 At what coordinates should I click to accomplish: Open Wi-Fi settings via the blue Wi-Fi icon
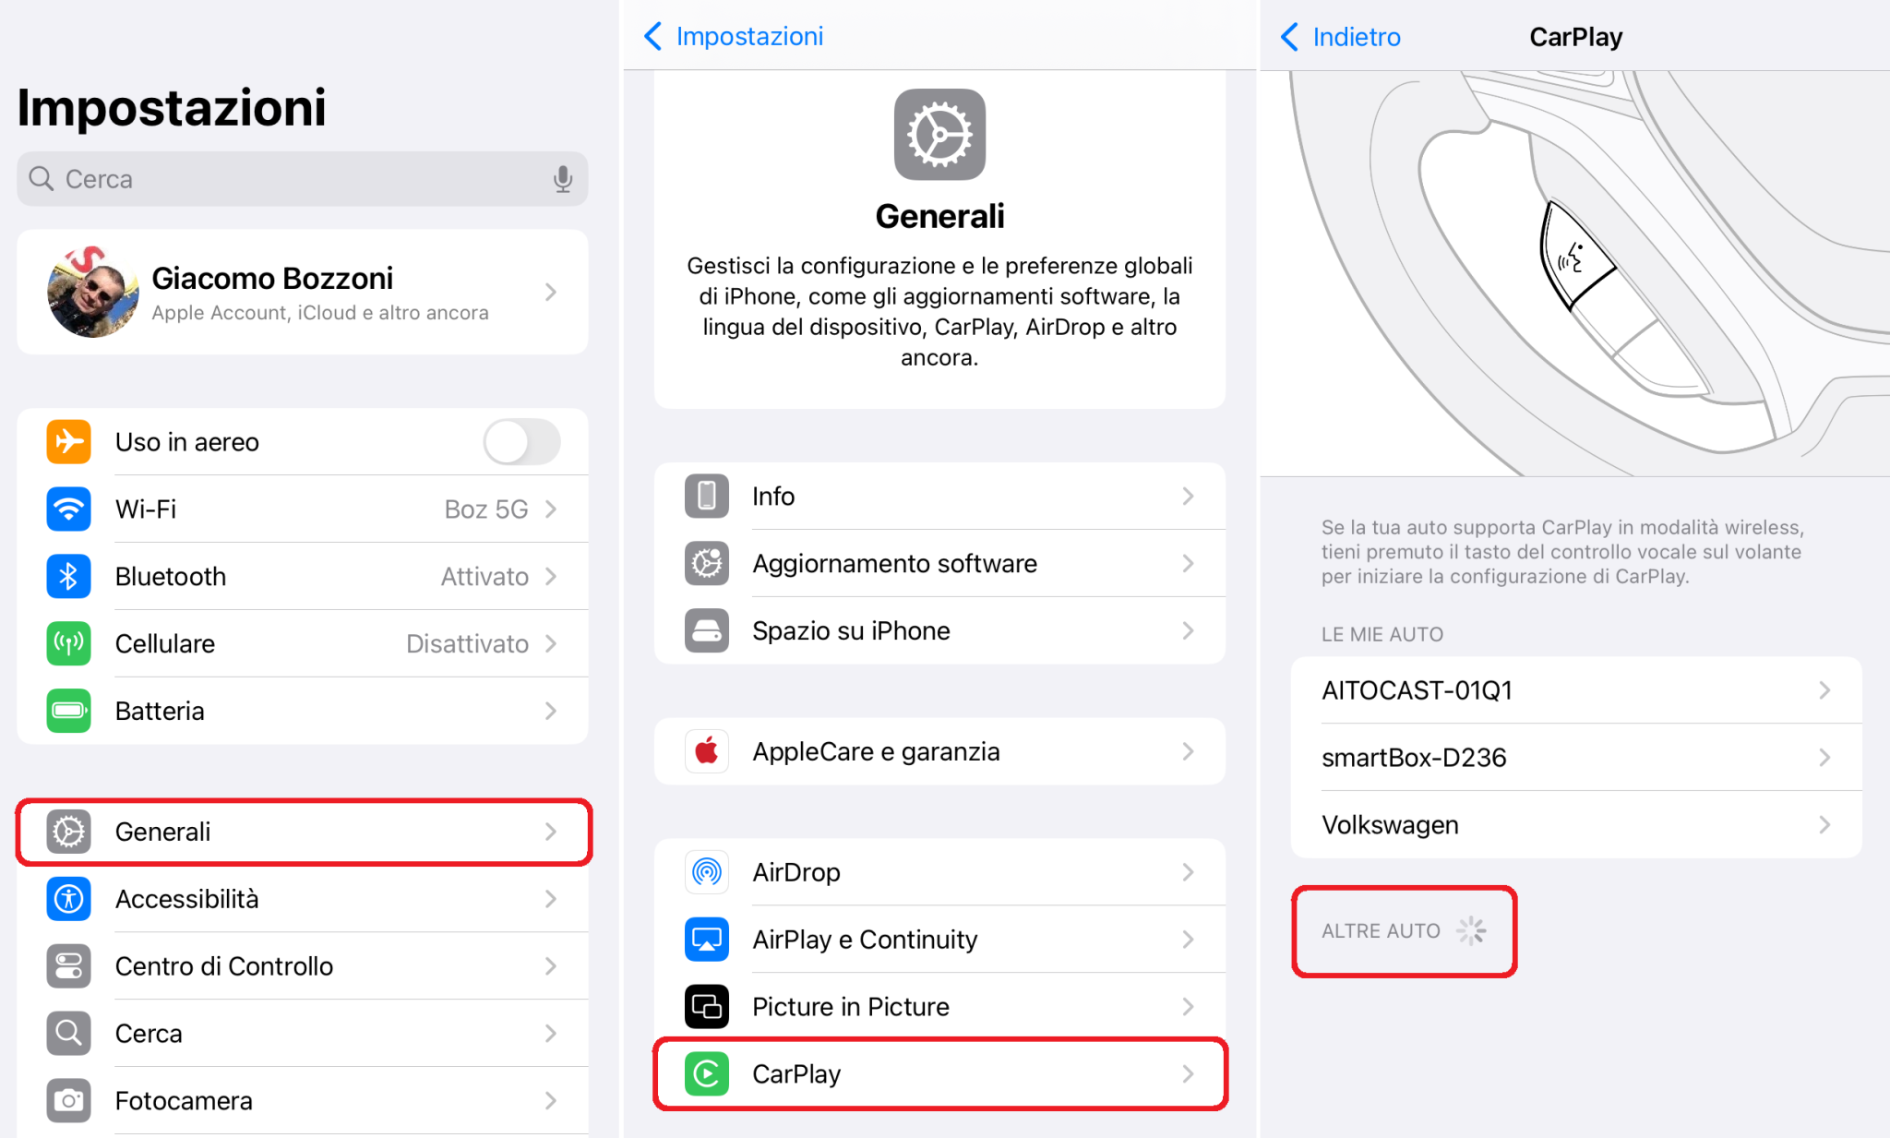[68, 509]
